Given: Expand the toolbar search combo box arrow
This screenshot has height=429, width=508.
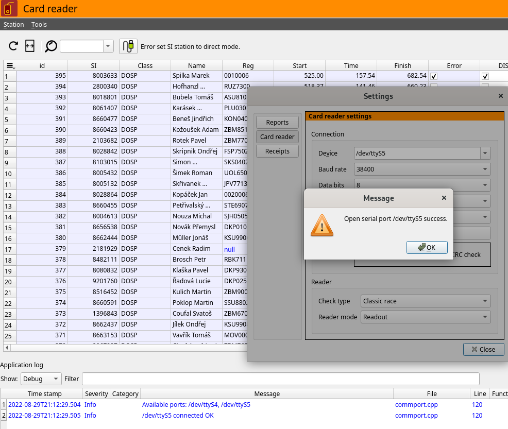Looking at the screenshot, I should pos(108,46).
